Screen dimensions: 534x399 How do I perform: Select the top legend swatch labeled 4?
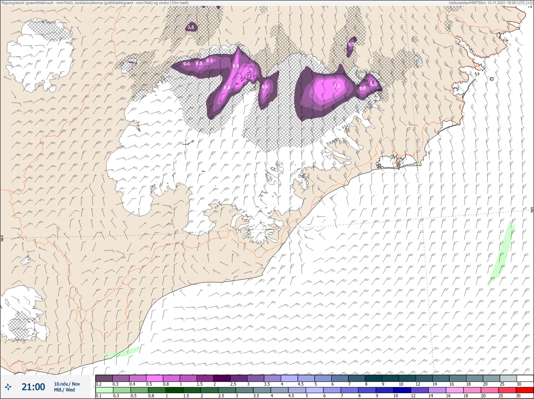pyautogui.click(x=289, y=378)
